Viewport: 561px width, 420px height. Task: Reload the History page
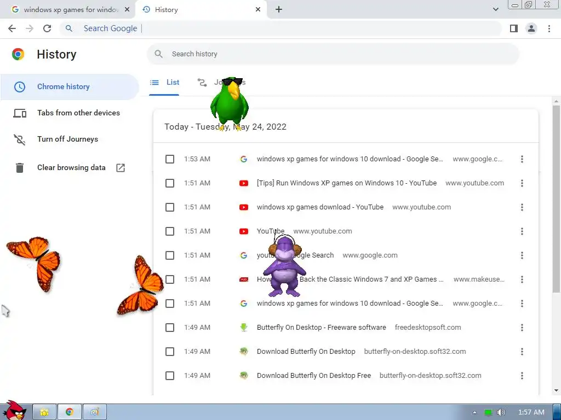47,28
